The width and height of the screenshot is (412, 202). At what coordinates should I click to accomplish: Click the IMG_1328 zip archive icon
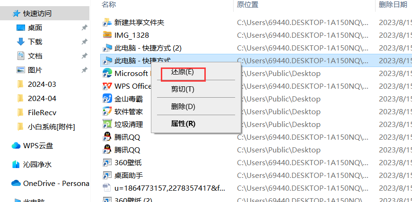[107, 35]
